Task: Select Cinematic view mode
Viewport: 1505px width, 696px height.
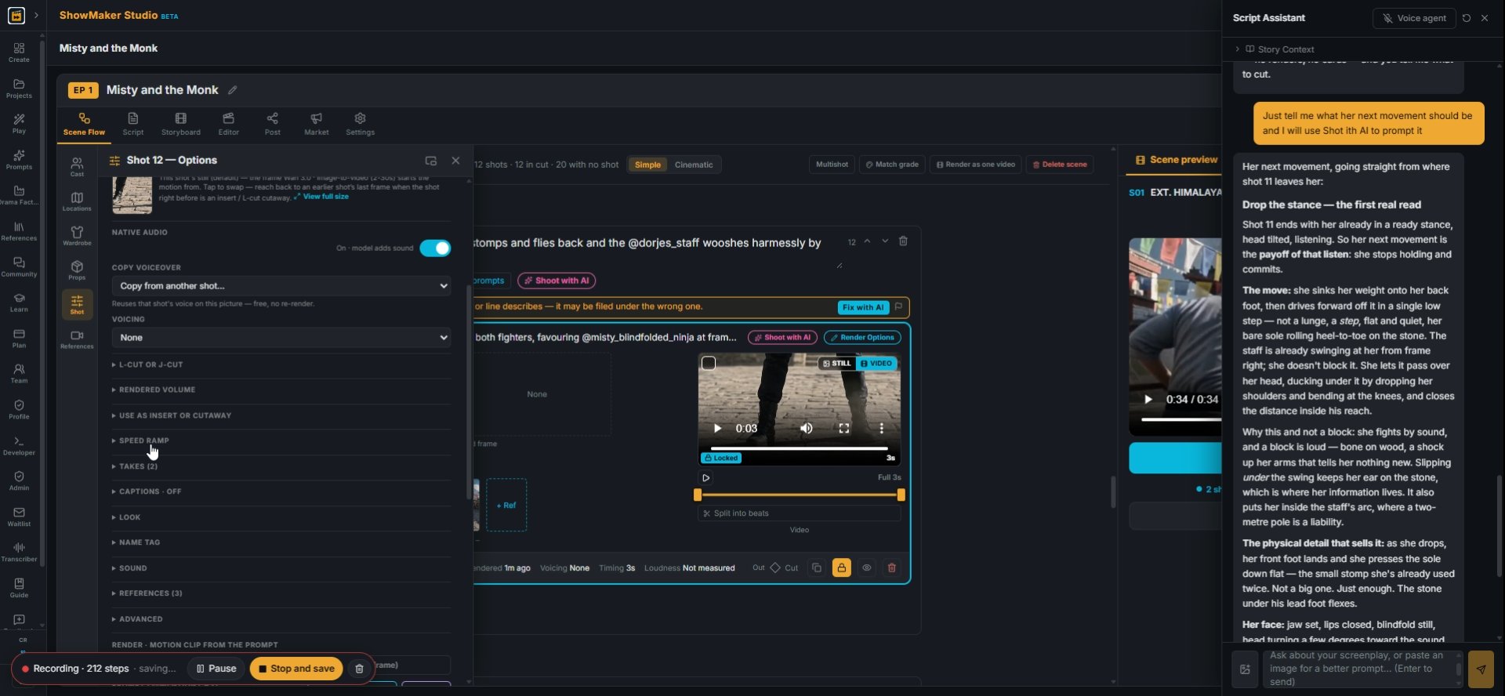Action: tap(694, 165)
